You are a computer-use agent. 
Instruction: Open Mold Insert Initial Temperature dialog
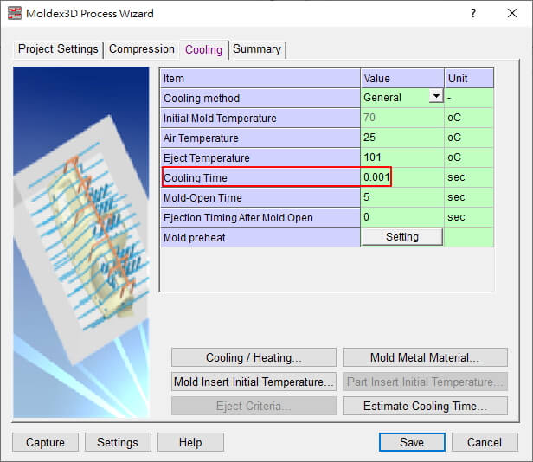[x=254, y=382]
